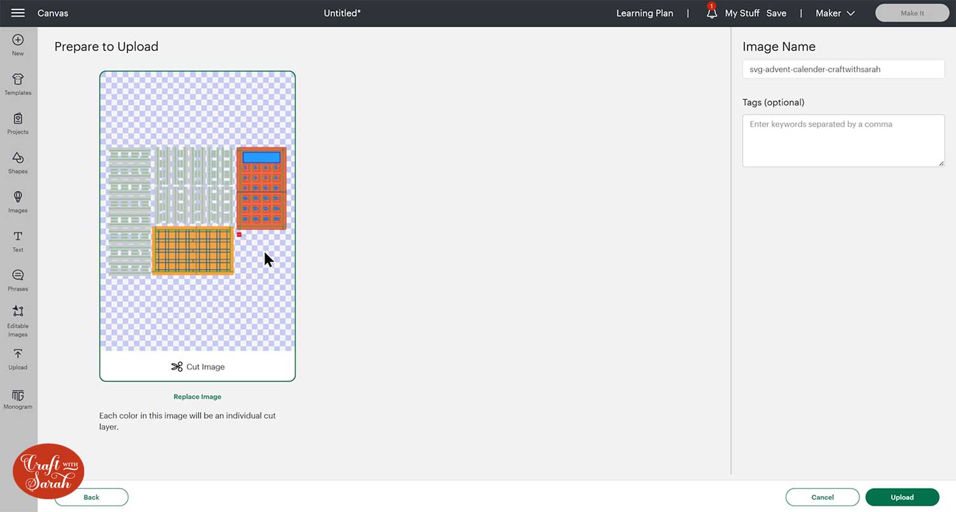Viewport: 956px width, 512px height.
Task: Open the Templates panel
Action: (x=18, y=84)
